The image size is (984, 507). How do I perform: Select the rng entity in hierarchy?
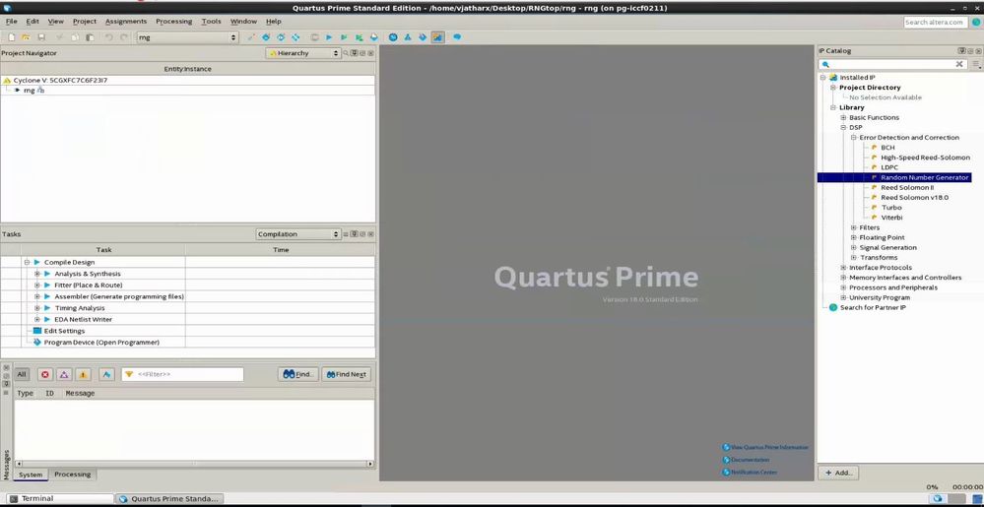pos(29,91)
